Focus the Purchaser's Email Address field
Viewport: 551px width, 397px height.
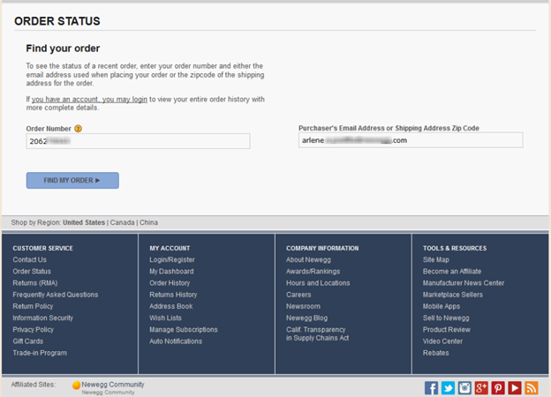click(411, 140)
